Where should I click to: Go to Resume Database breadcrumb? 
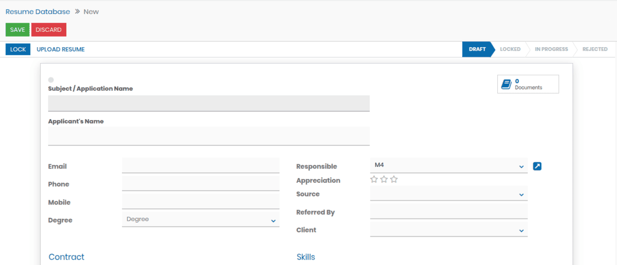(x=38, y=12)
